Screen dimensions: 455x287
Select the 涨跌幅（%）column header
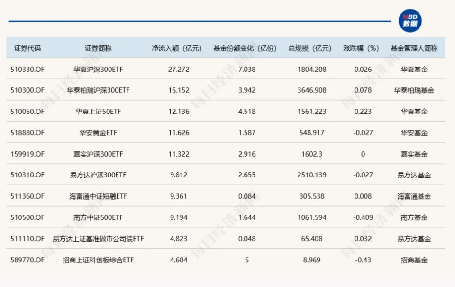tap(361, 48)
